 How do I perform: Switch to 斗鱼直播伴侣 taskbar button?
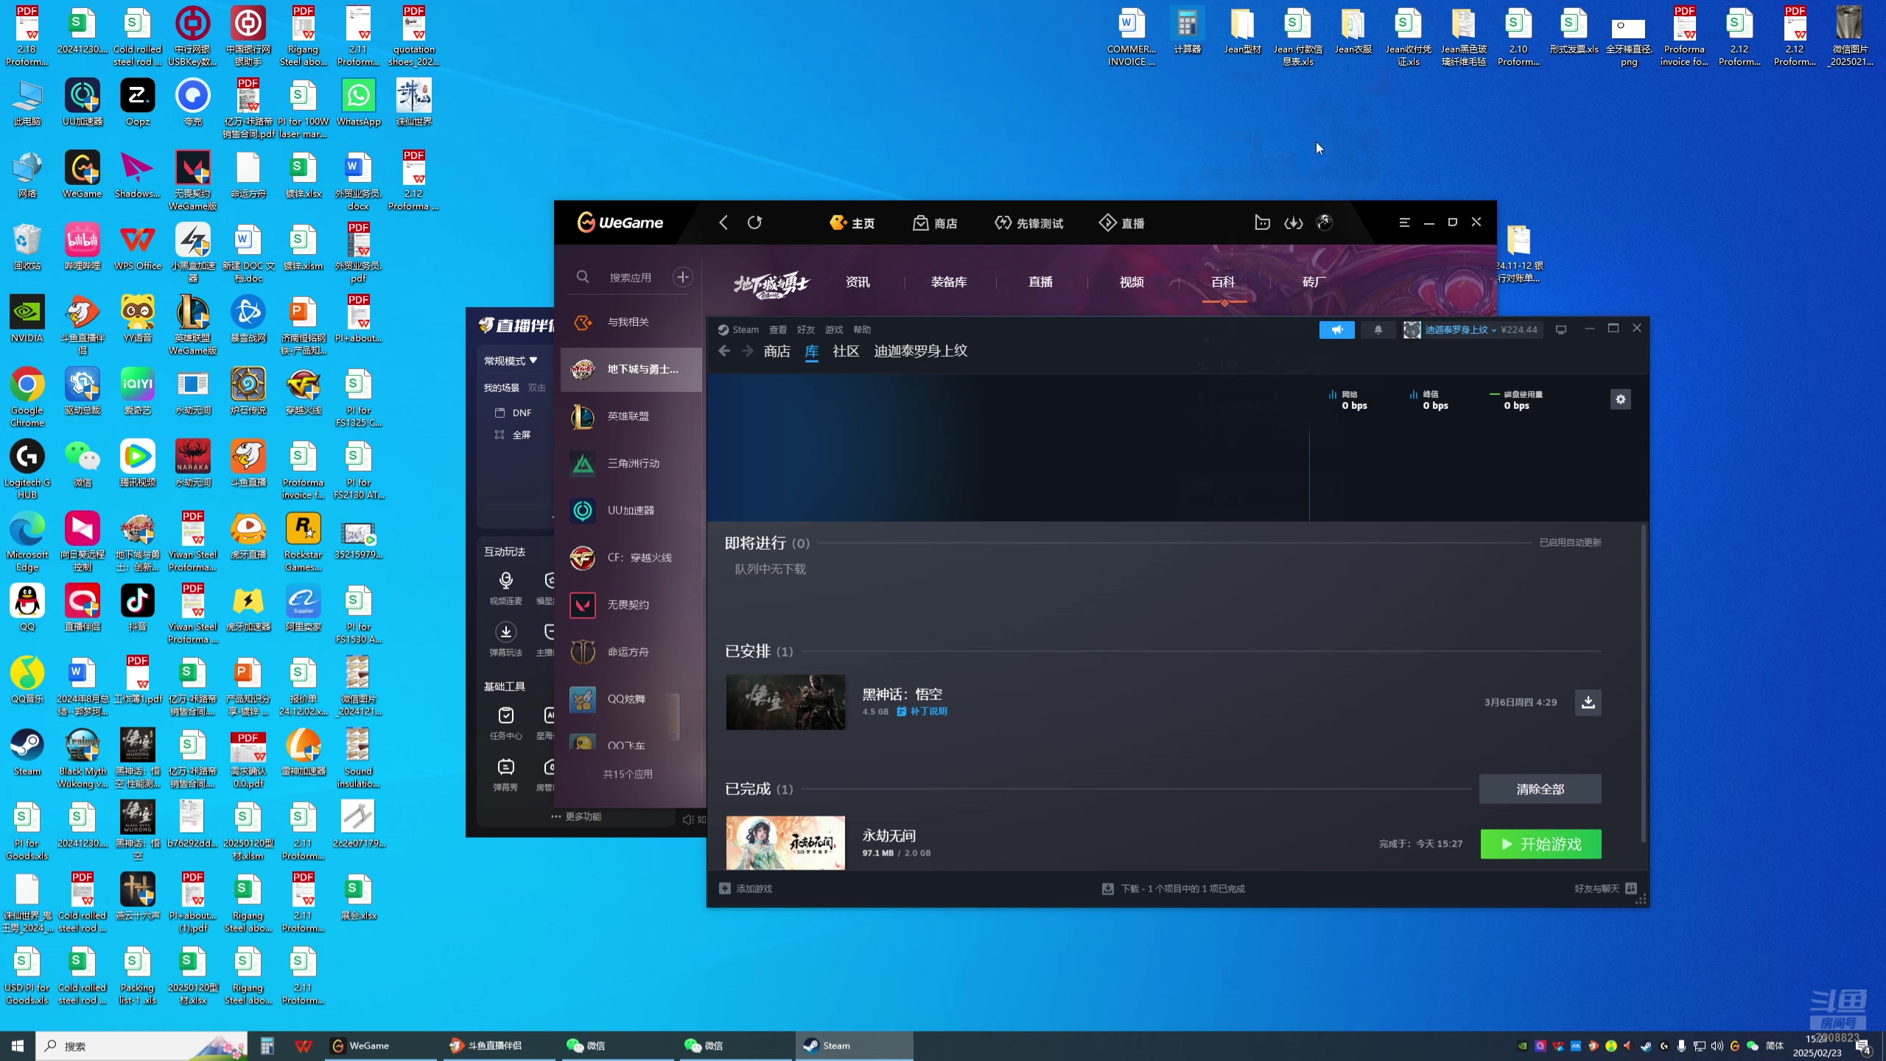pos(499,1046)
